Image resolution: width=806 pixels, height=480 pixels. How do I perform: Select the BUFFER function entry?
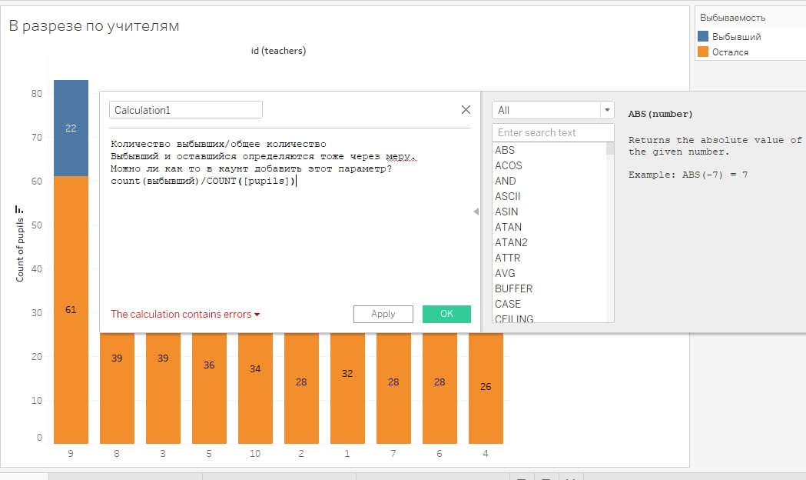pyautogui.click(x=513, y=288)
